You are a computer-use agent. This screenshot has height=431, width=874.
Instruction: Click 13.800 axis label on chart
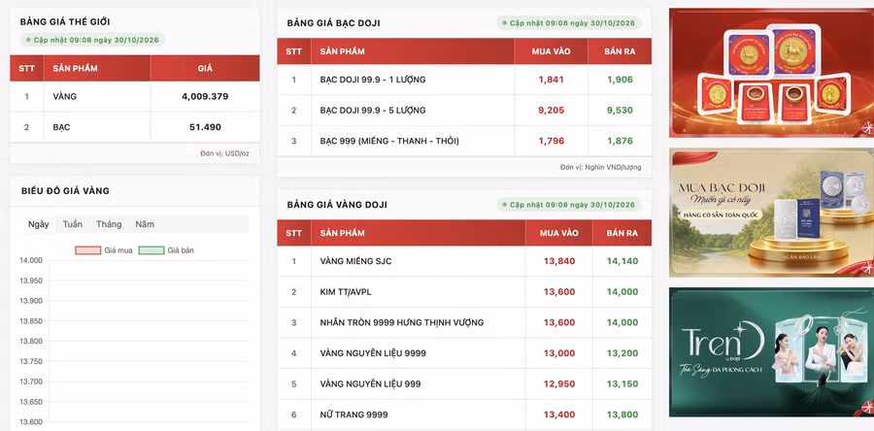point(31,342)
